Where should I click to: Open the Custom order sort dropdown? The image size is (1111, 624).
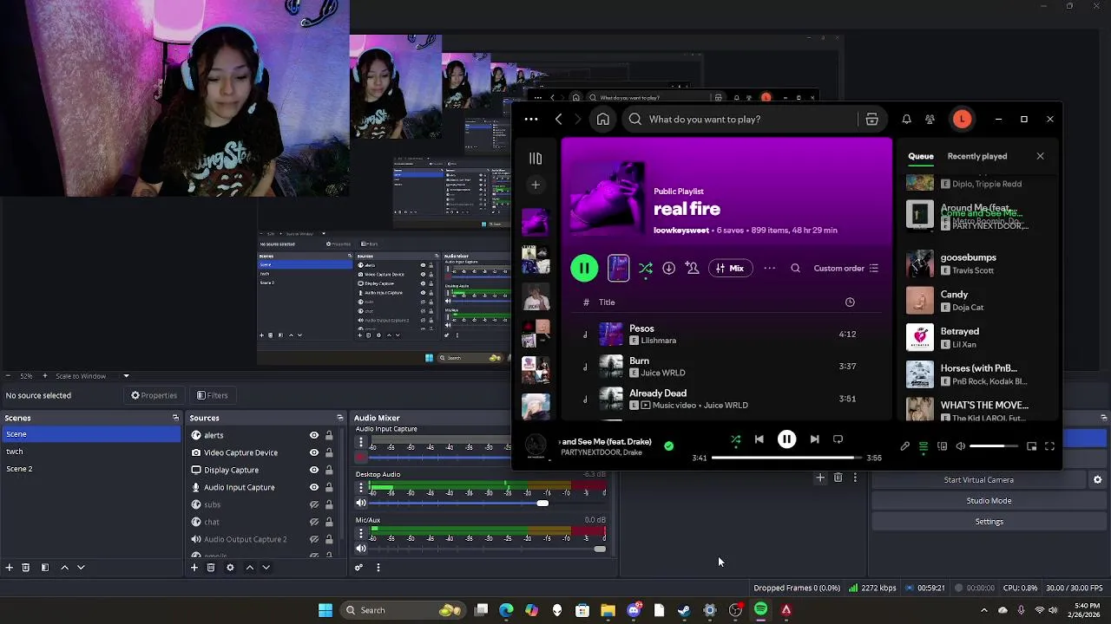(x=846, y=269)
